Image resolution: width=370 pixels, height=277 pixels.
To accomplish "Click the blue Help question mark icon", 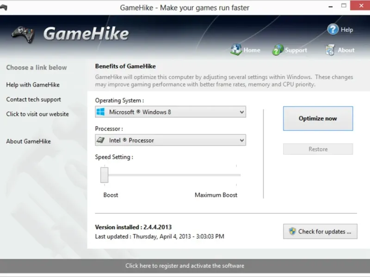I will click(333, 30).
